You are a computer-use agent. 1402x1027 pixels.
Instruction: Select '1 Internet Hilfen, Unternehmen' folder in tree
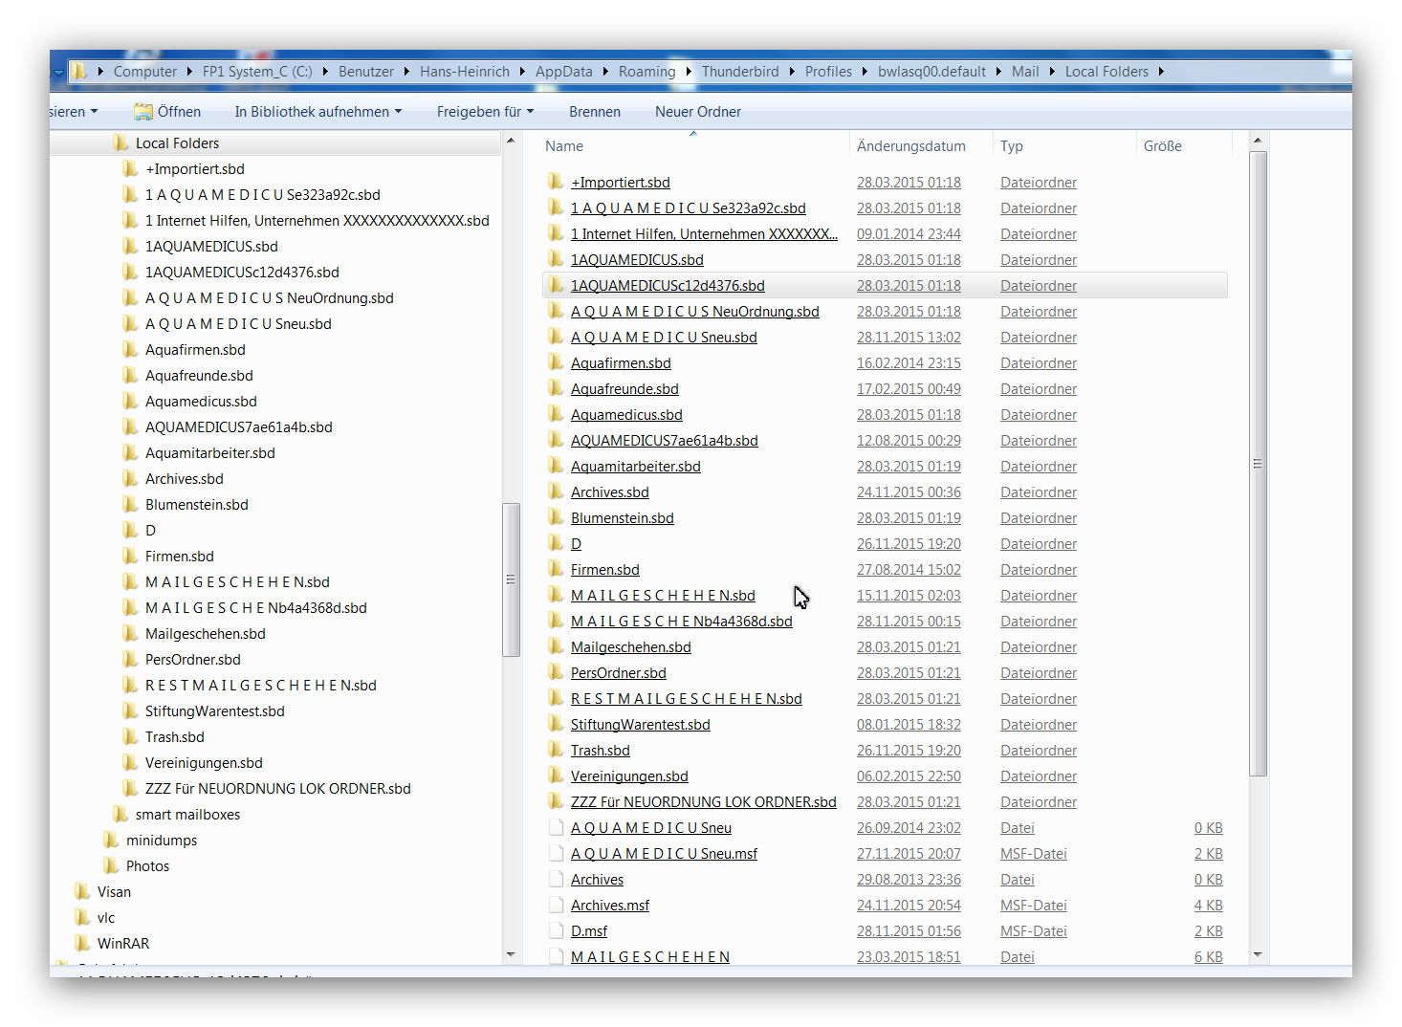317,220
